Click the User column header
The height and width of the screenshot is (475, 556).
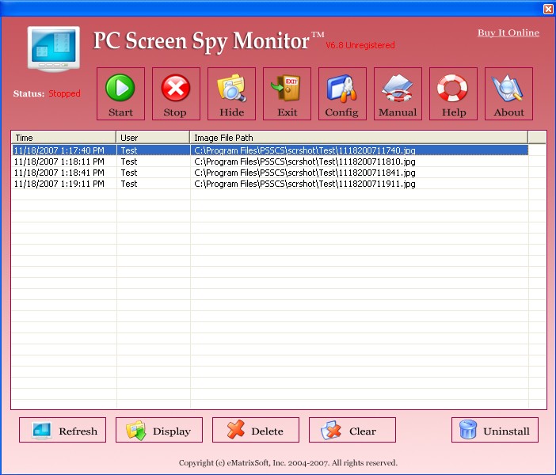tap(153, 138)
